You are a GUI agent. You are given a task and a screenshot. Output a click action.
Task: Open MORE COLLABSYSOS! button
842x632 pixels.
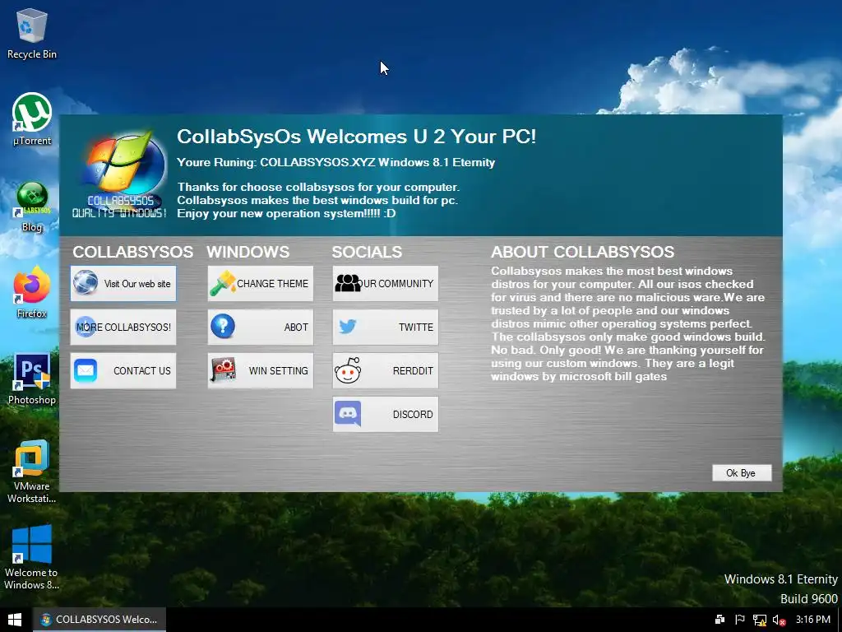(123, 327)
